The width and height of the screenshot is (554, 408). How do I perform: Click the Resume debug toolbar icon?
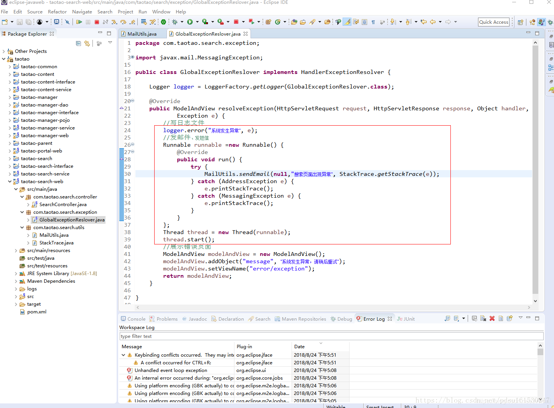pos(79,22)
